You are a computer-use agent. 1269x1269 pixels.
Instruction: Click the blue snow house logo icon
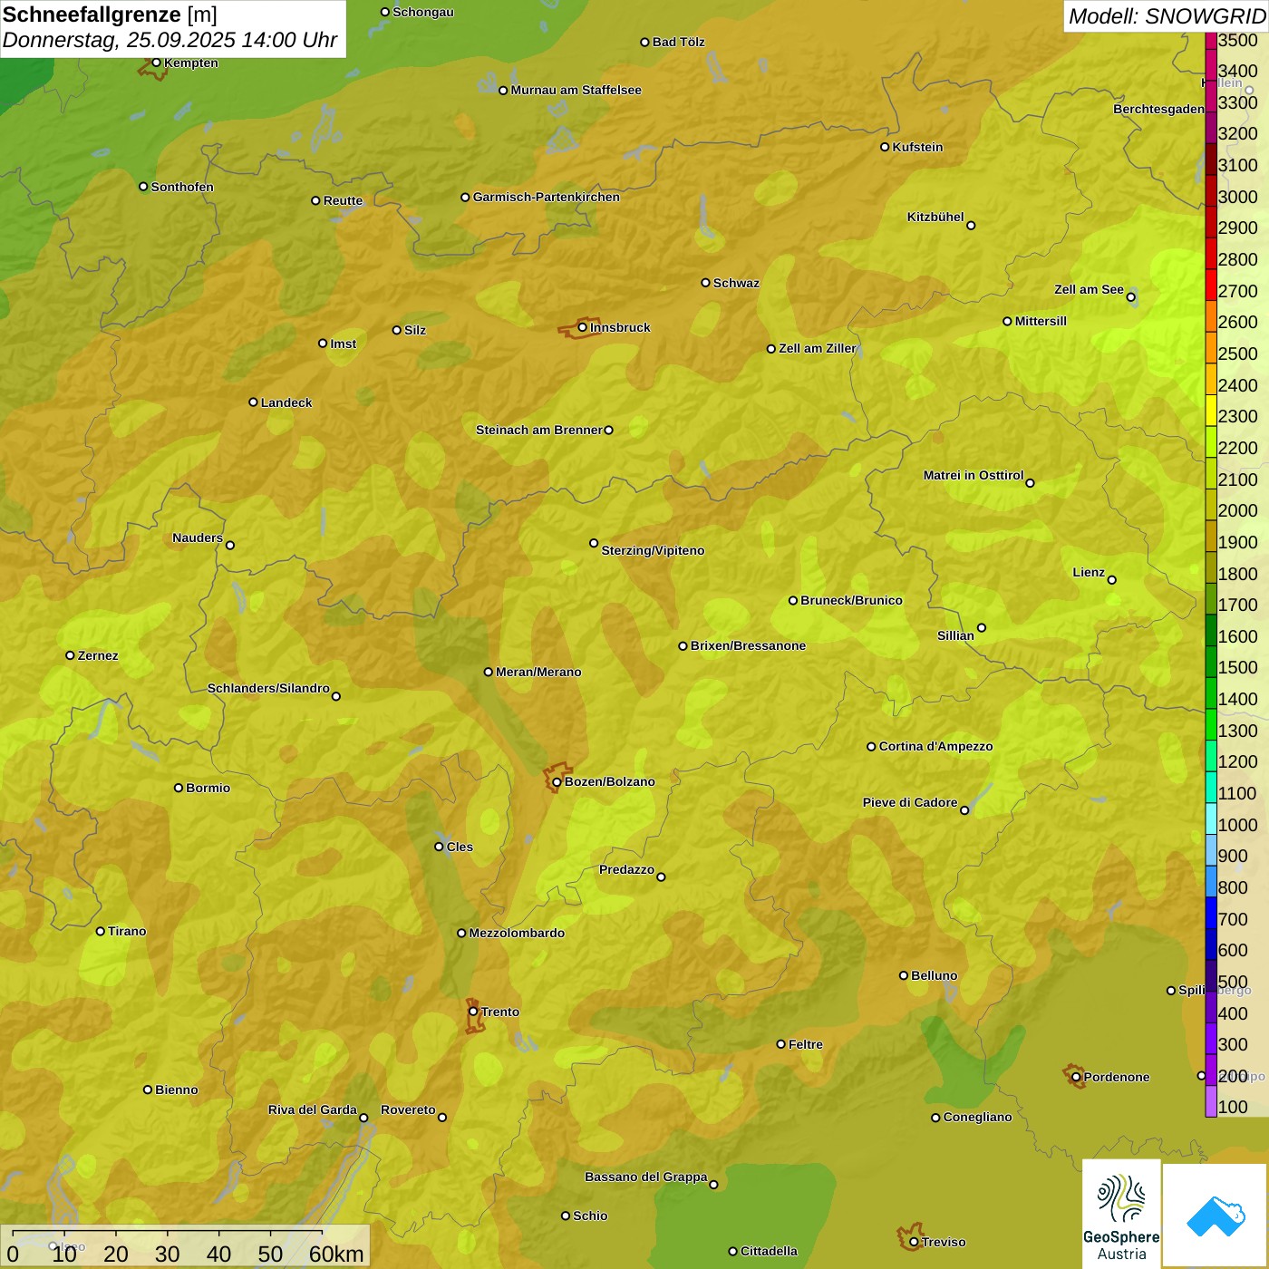pyautogui.click(x=1216, y=1216)
